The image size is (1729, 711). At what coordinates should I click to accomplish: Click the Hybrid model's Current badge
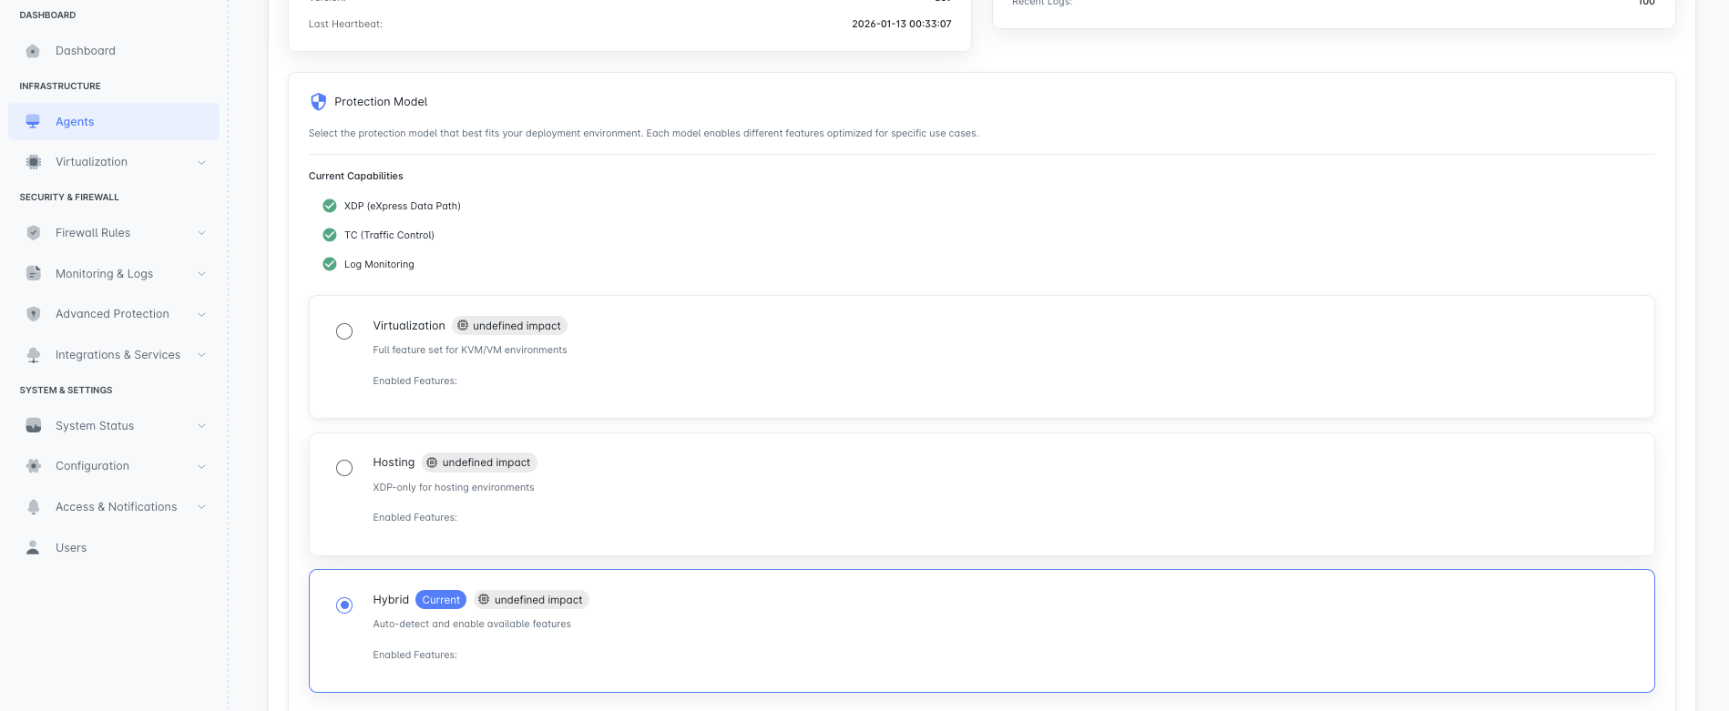(441, 600)
